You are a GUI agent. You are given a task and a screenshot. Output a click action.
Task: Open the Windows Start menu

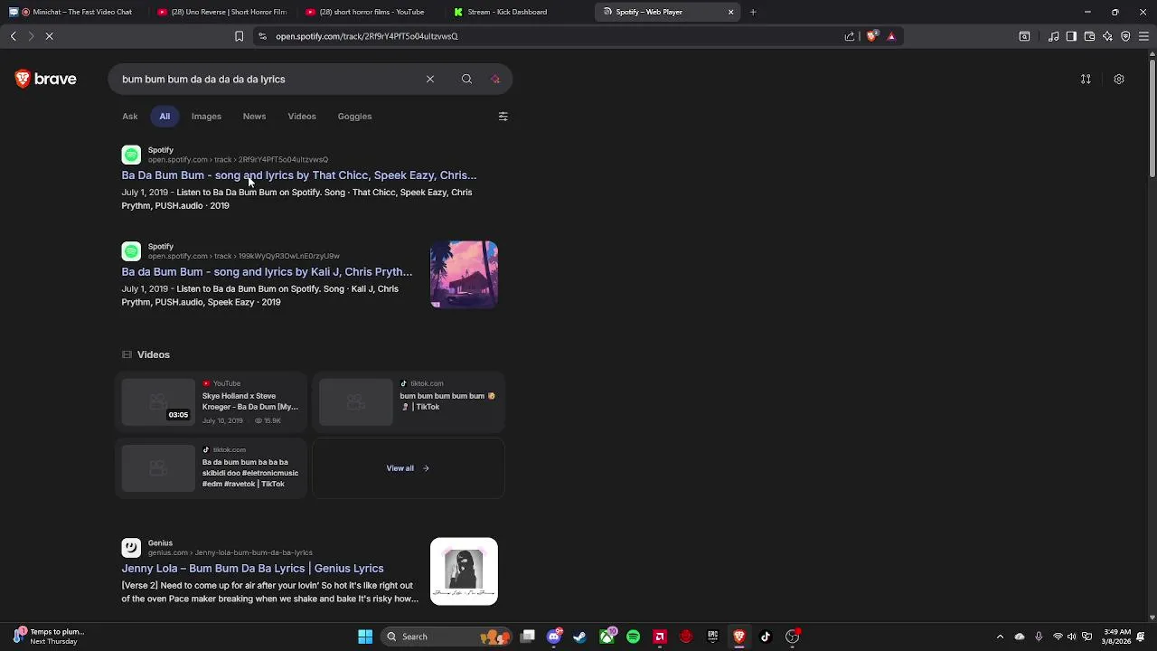(x=365, y=637)
